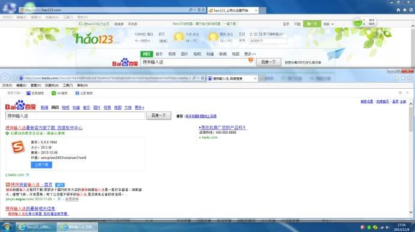Open the 文件(F) menu in Baidu window

coord(7,86)
